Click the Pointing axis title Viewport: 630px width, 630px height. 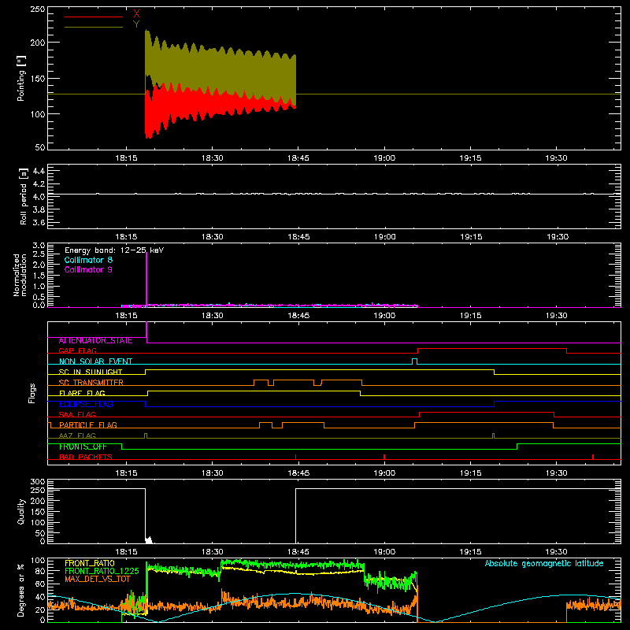pyautogui.click(x=21, y=78)
